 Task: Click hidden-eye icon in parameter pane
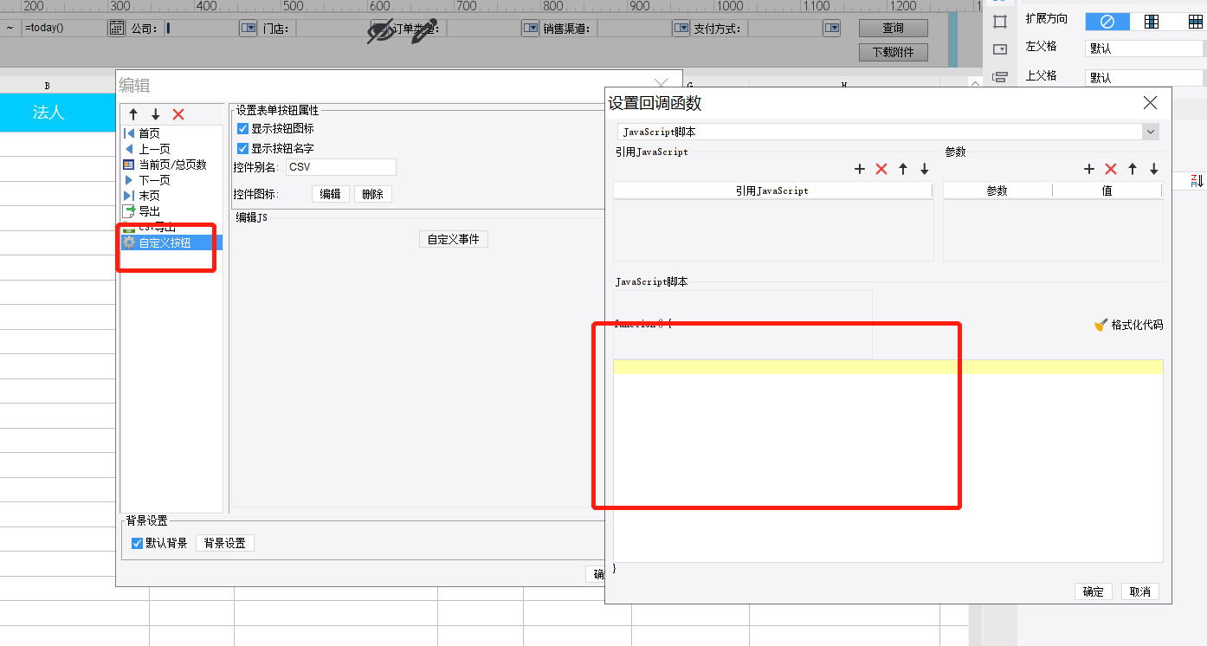pos(380,33)
